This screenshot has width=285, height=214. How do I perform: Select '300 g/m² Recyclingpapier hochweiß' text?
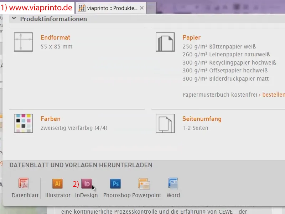click(229, 63)
